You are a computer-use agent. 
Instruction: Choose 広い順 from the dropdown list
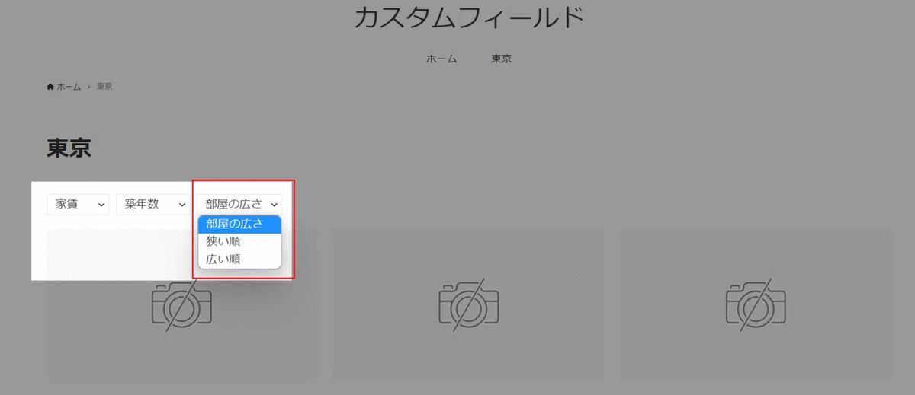tap(239, 259)
